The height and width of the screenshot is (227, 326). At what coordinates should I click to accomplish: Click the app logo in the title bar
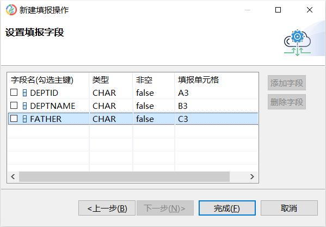click(11, 10)
